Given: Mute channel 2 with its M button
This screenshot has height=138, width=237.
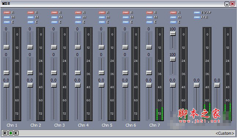Looking at the screenshot, I should point(31,18).
